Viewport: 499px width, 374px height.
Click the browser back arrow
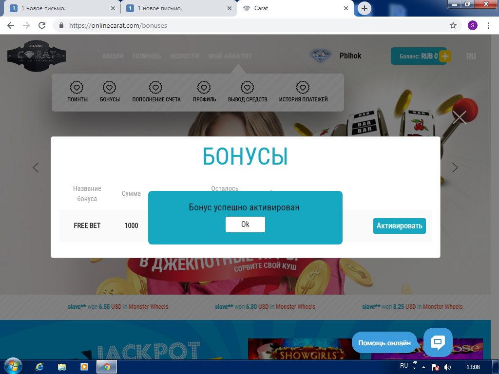(11, 25)
